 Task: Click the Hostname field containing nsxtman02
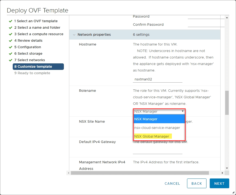pos(157,79)
